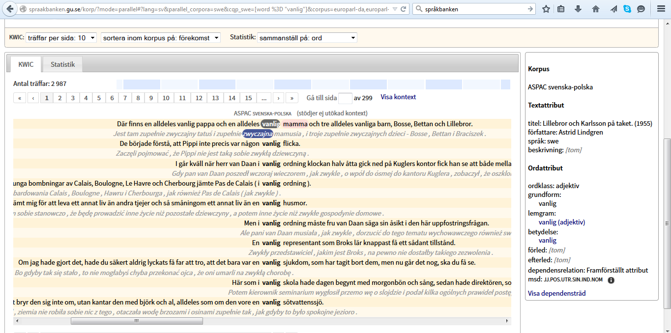The height and width of the screenshot is (333, 671).
Task: Jump to first page with « button
Action: (x=20, y=98)
